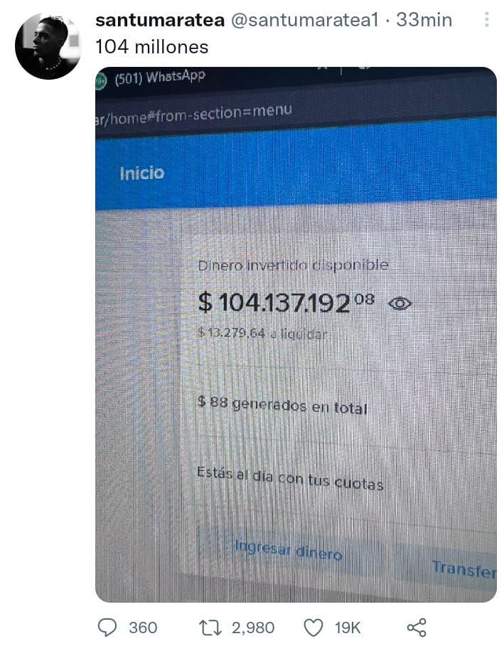Viewport: 504px width, 651px height.
Task: Open the santumaratea display name link
Action: click(x=160, y=20)
